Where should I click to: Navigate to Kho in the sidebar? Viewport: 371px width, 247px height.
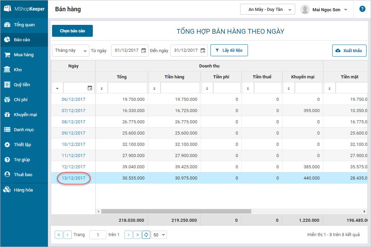coord(18,70)
